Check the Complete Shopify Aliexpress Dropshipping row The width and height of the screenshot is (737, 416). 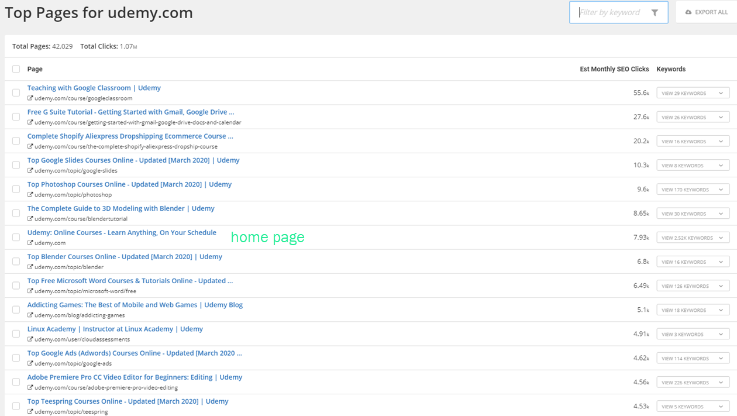(x=16, y=141)
